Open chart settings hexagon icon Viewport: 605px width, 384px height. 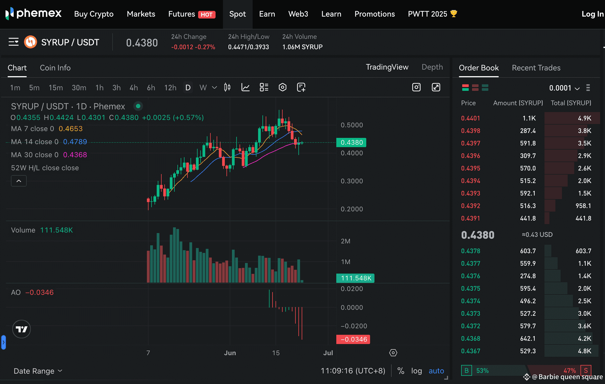tap(282, 87)
